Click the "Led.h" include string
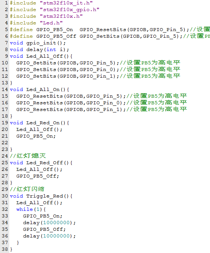Viewport: 210px width, 253px height. pos(51,23)
